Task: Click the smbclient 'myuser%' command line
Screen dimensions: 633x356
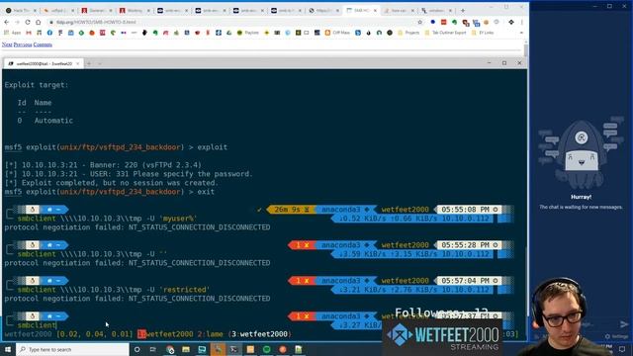Action: tap(107, 219)
